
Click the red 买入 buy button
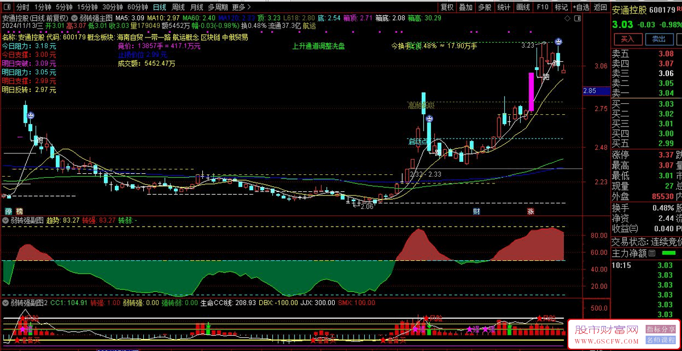(x=628, y=39)
